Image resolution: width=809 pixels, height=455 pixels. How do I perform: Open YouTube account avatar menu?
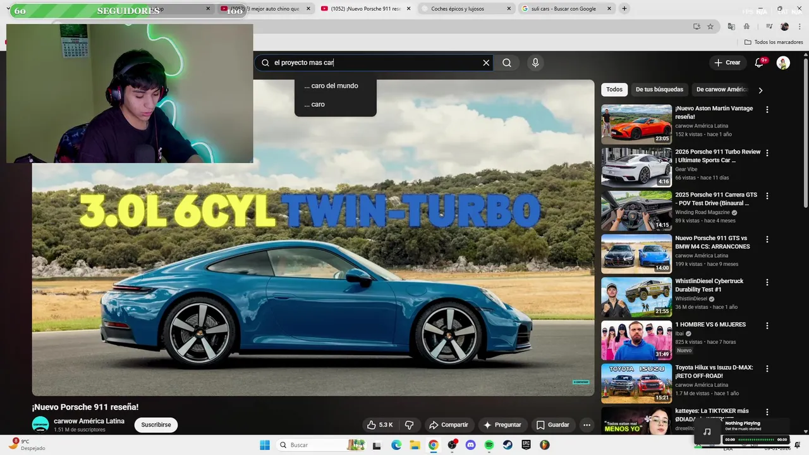tap(783, 63)
